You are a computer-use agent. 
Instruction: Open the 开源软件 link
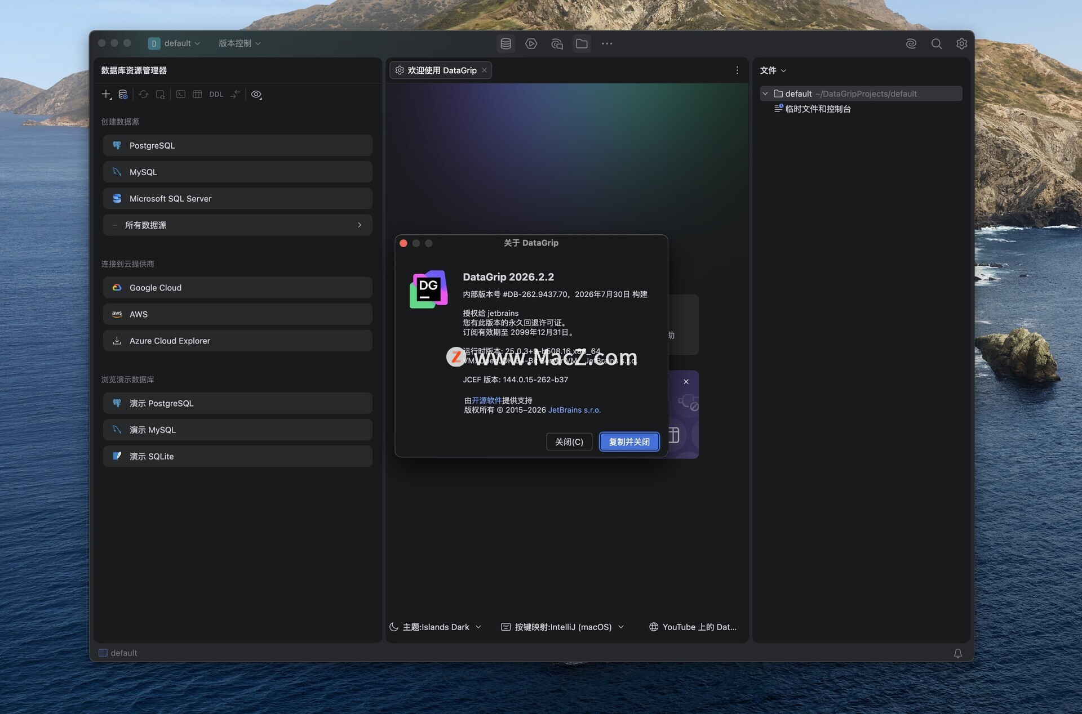pyautogui.click(x=487, y=400)
